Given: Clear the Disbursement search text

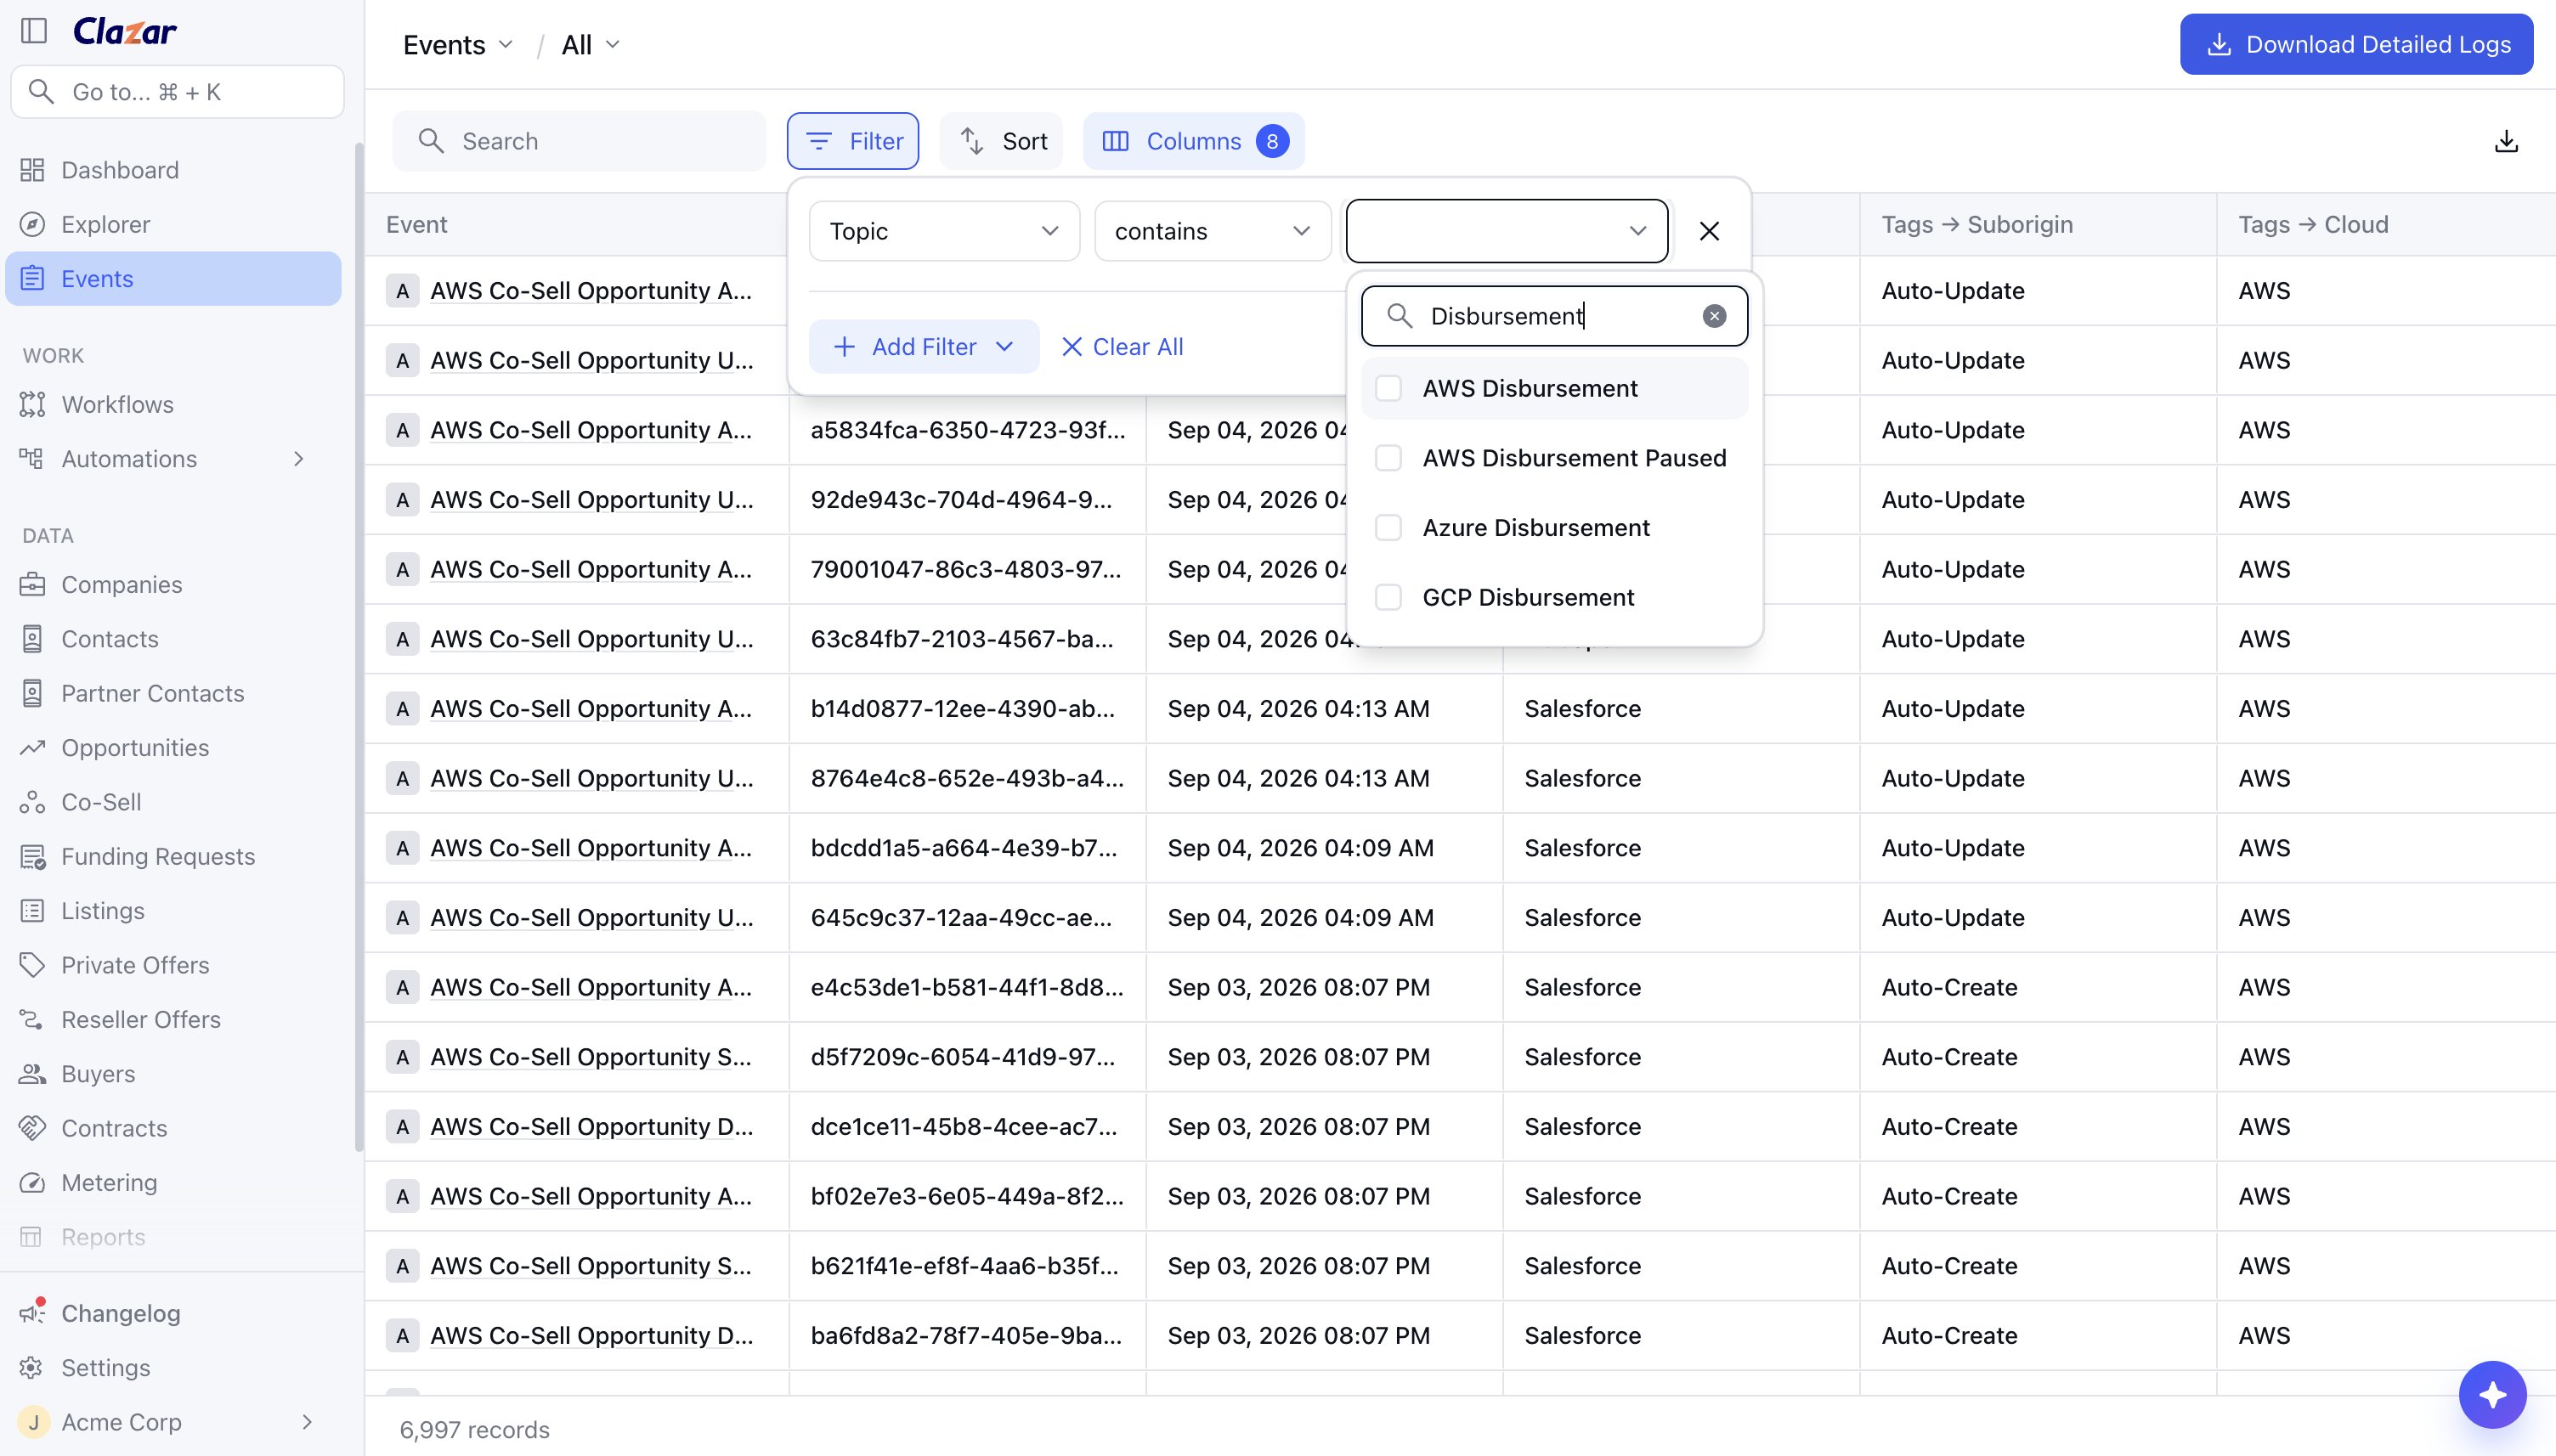Looking at the screenshot, I should pos(1714,316).
